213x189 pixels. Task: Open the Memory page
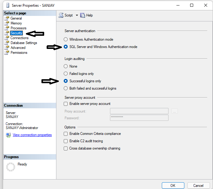[x=16, y=23]
